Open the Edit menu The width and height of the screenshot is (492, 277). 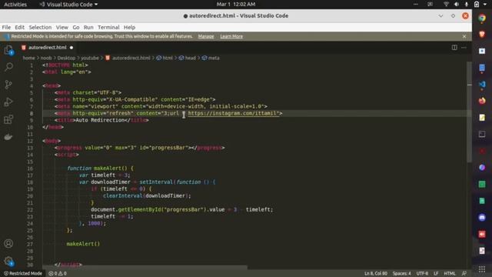tap(19, 28)
